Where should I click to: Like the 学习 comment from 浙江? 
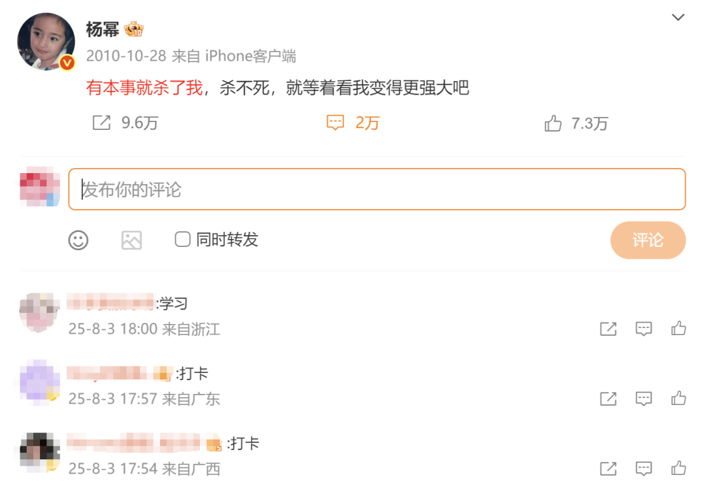coord(679,329)
